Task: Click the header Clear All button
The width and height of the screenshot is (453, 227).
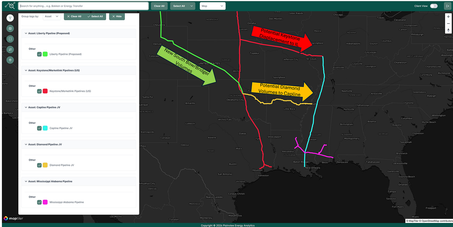Action: coord(159,6)
